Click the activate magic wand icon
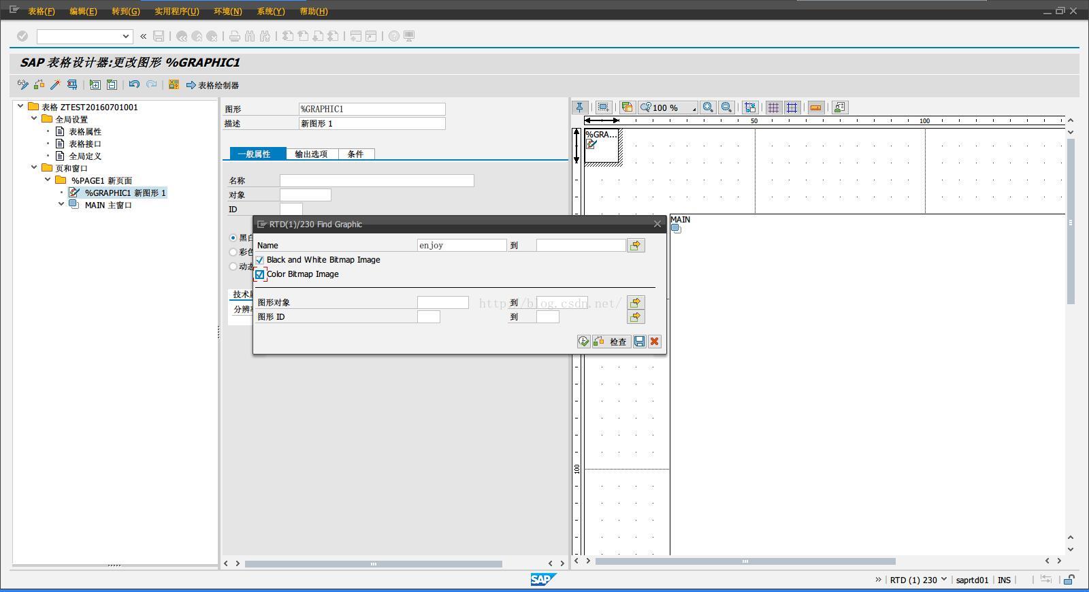 click(55, 85)
